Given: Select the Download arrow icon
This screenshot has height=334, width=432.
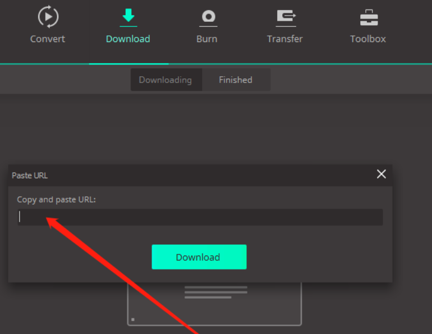Looking at the screenshot, I should [128, 17].
